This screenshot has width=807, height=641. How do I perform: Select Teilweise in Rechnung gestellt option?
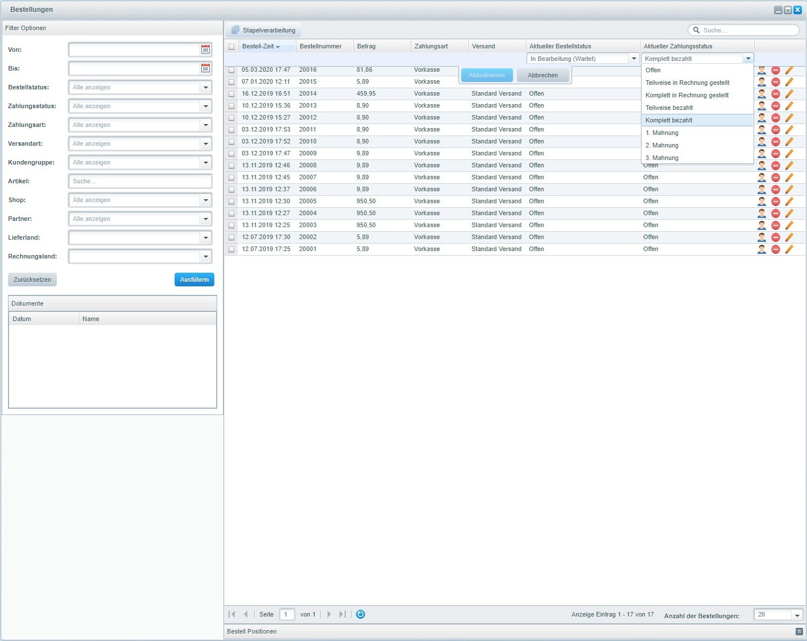coord(697,83)
